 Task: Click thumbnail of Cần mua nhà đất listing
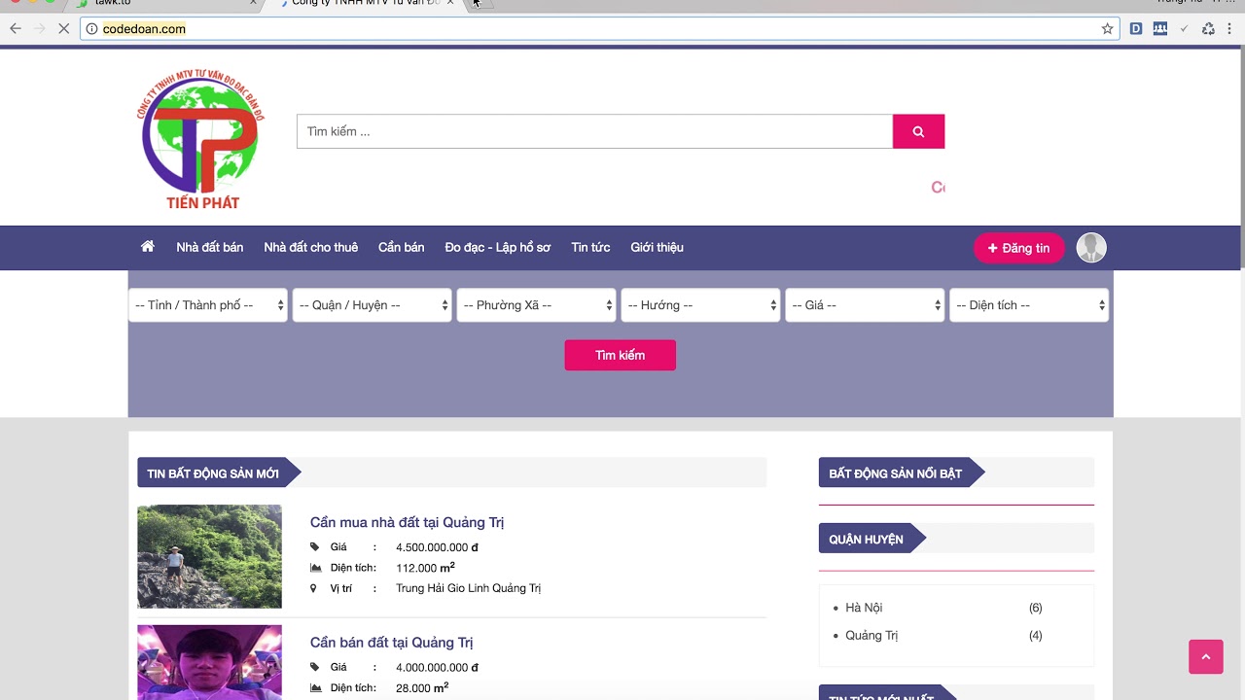click(209, 556)
